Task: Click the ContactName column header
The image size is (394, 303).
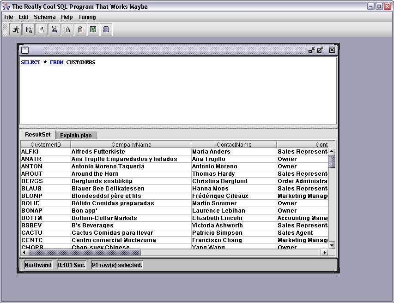Action: click(234, 145)
